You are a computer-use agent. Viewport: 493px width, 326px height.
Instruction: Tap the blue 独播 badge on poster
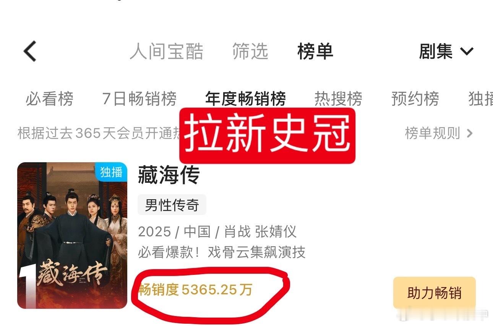pyautogui.click(x=111, y=172)
